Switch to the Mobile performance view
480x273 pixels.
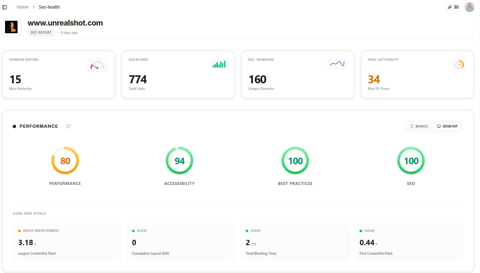pos(419,126)
